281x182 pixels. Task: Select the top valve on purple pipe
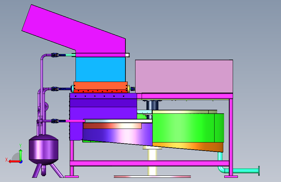tap(55, 55)
